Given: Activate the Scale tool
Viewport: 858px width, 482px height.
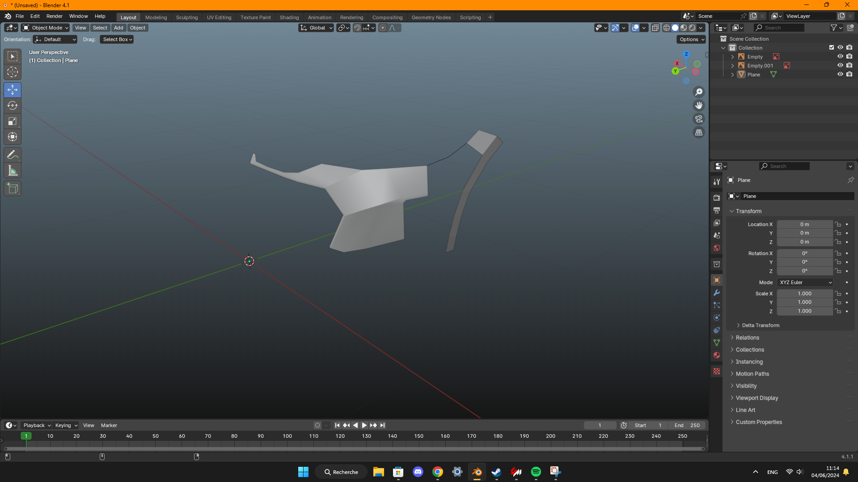Looking at the screenshot, I should [x=13, y=121].
